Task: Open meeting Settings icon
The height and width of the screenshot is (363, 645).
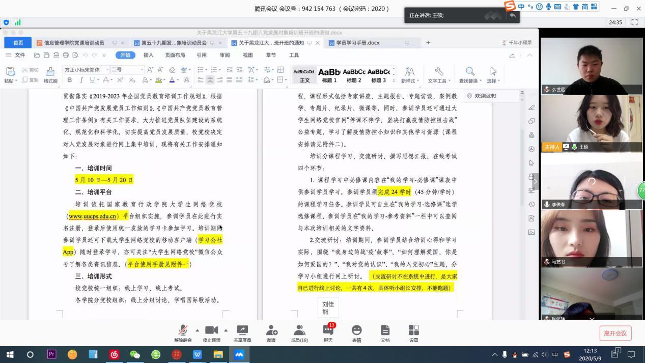Action: [x=413, y=331]
